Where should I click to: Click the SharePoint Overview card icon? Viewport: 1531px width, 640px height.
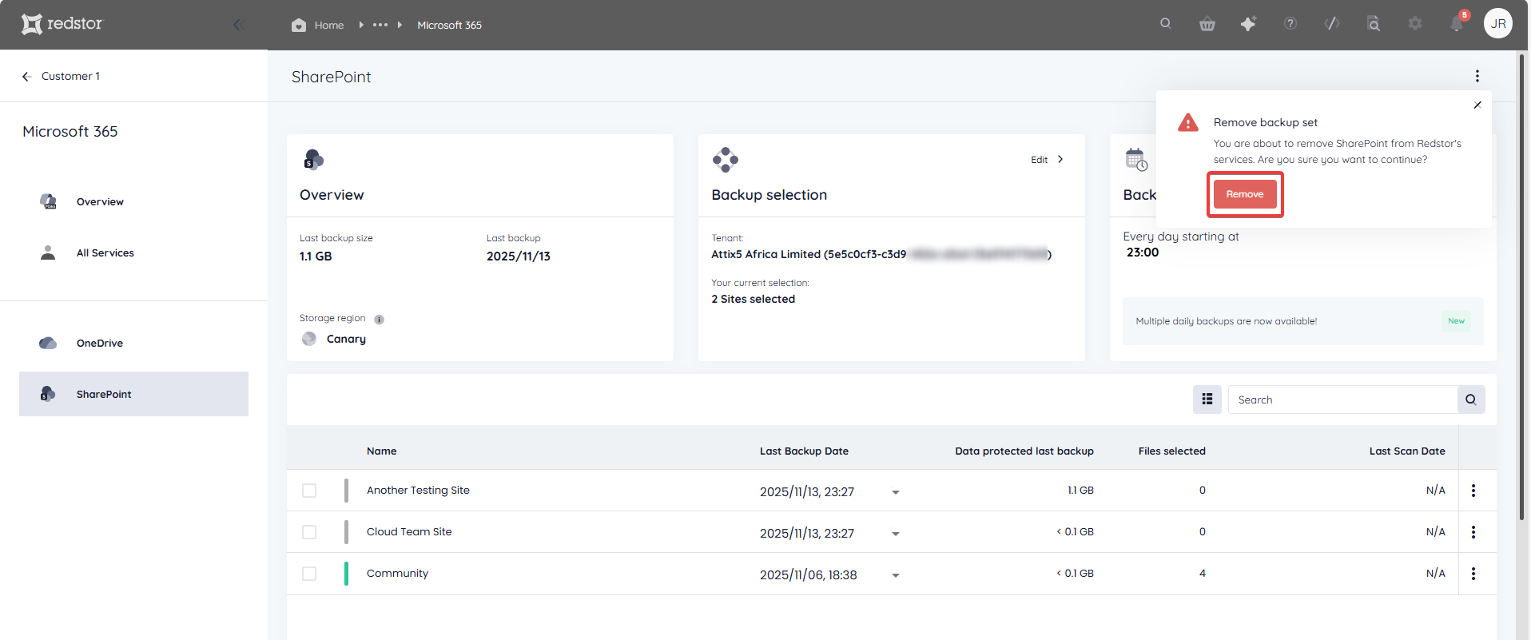pos(313,160)
